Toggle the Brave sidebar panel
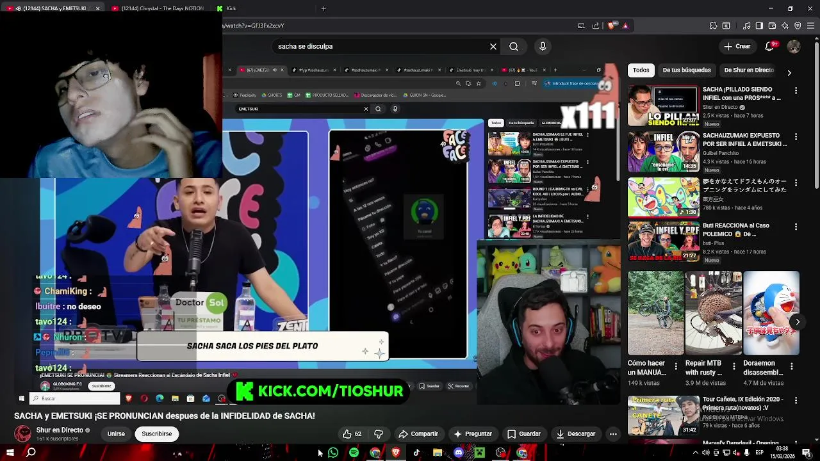The width and height of the screenshot is (820, 461). click(759, 26)
